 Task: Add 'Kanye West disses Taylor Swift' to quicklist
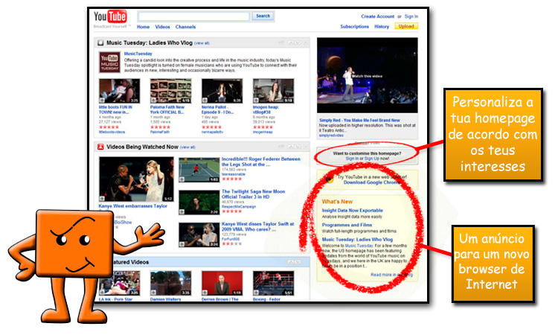pos(182,244)
